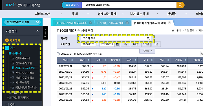Collapse the 지수 tree node
The image size is (203, 106).
[7, 48]
